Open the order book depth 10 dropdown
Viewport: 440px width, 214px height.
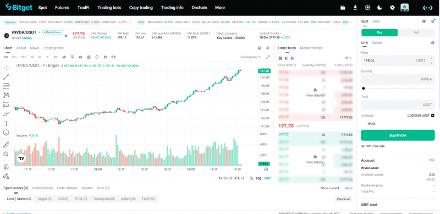(x=348, y=58)
